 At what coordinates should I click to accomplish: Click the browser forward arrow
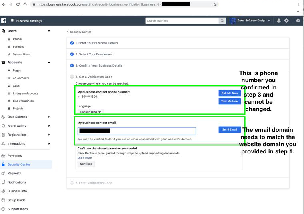11,4
